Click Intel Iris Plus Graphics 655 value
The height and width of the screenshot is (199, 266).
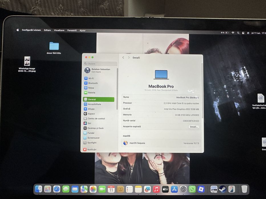pyautogui.click(x=181, y=109)
